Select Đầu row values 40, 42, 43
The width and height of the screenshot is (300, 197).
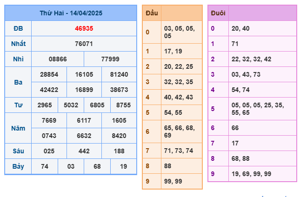tap(179, 97)
